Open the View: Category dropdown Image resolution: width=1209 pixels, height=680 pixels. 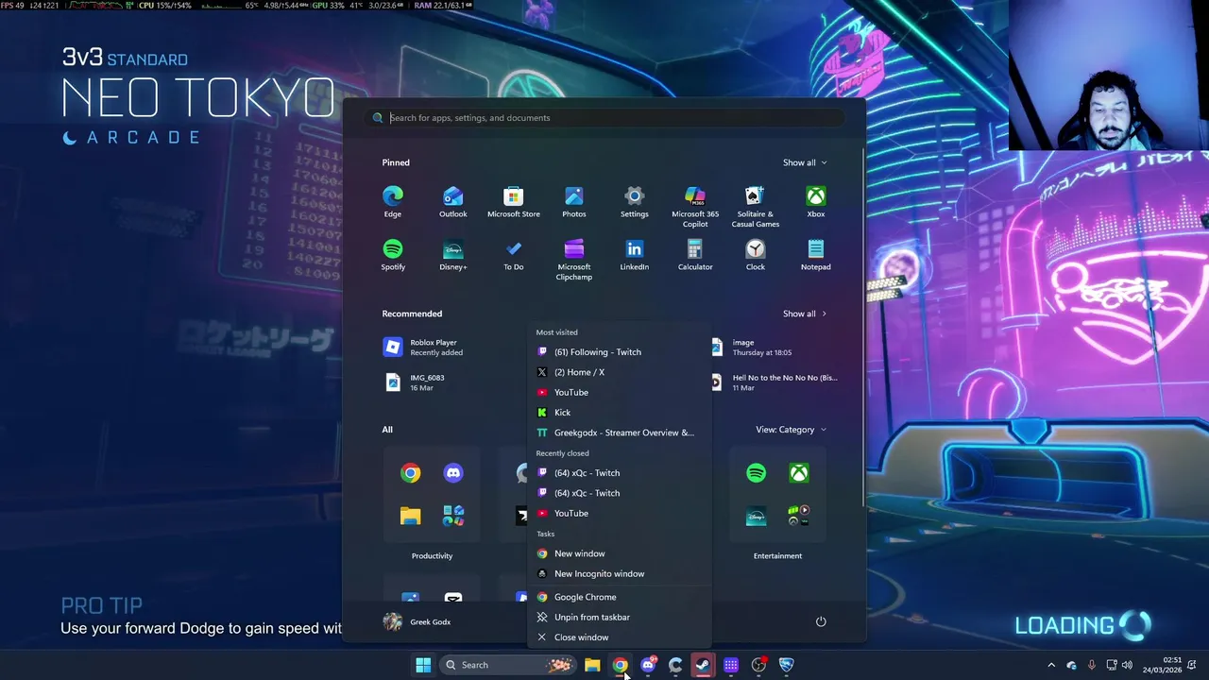[791, 430]
